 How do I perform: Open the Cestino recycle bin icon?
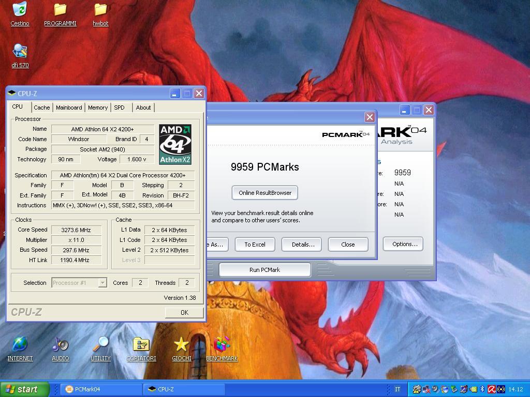(20, 13)
